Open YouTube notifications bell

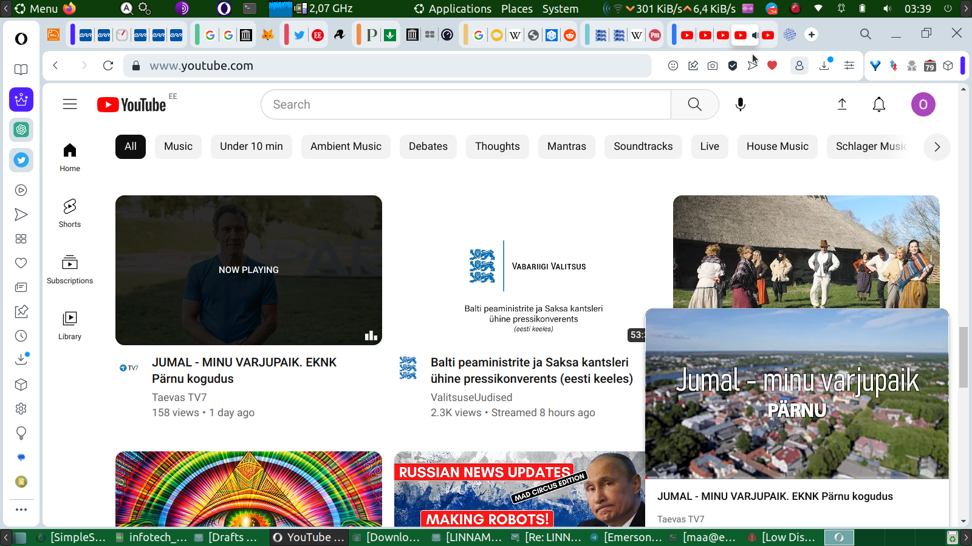coord(878,104)
